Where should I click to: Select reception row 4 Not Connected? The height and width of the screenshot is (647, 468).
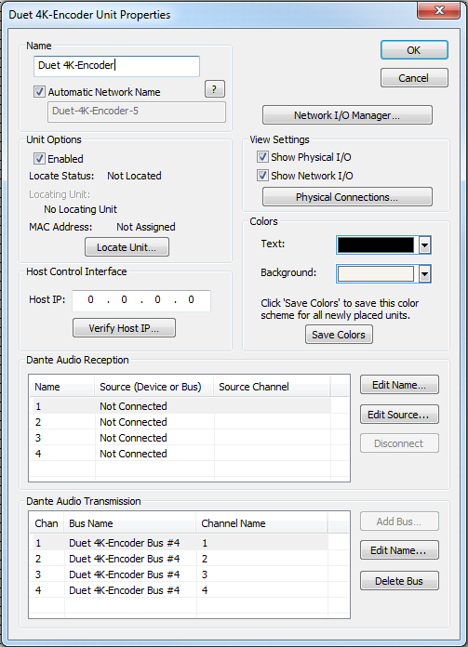tap(182, 454)
